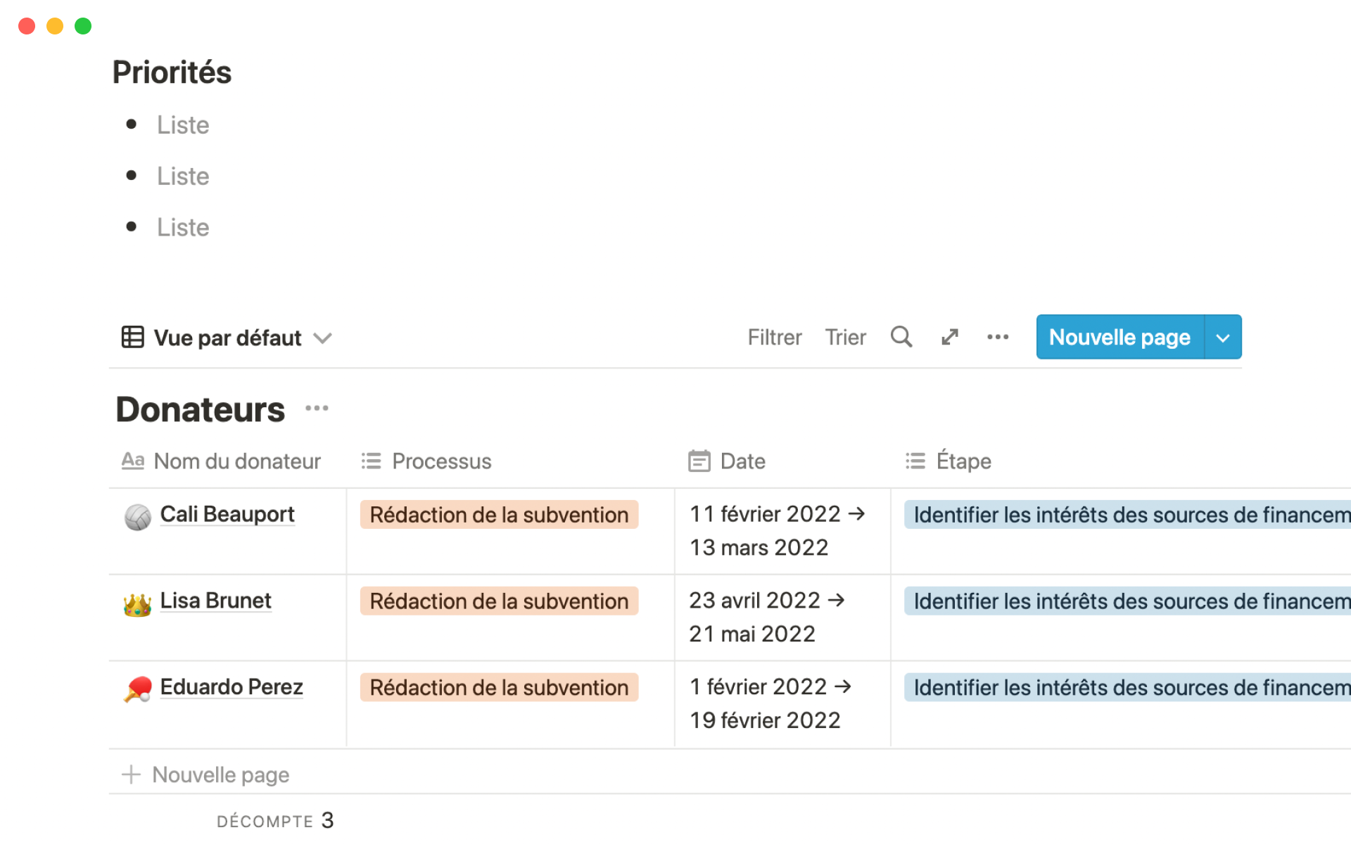Click the search magnifier icon

click(x=901, y=337)
